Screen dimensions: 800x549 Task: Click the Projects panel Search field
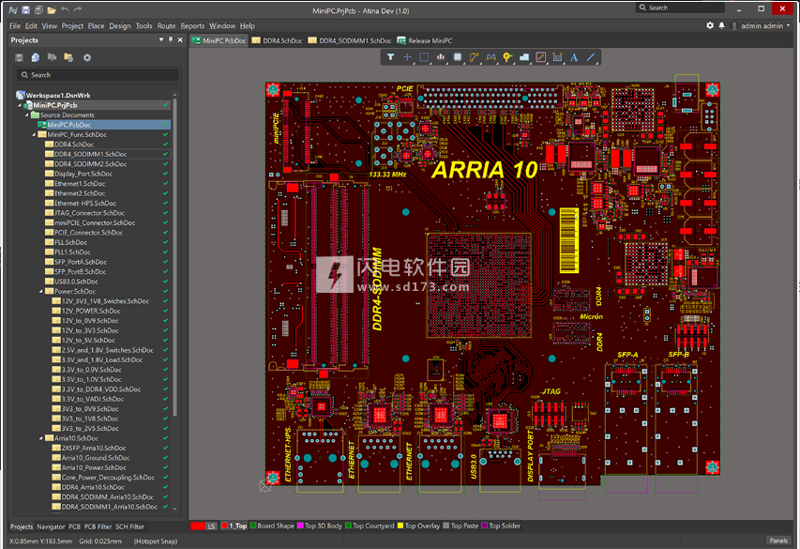tap(98, 75)
